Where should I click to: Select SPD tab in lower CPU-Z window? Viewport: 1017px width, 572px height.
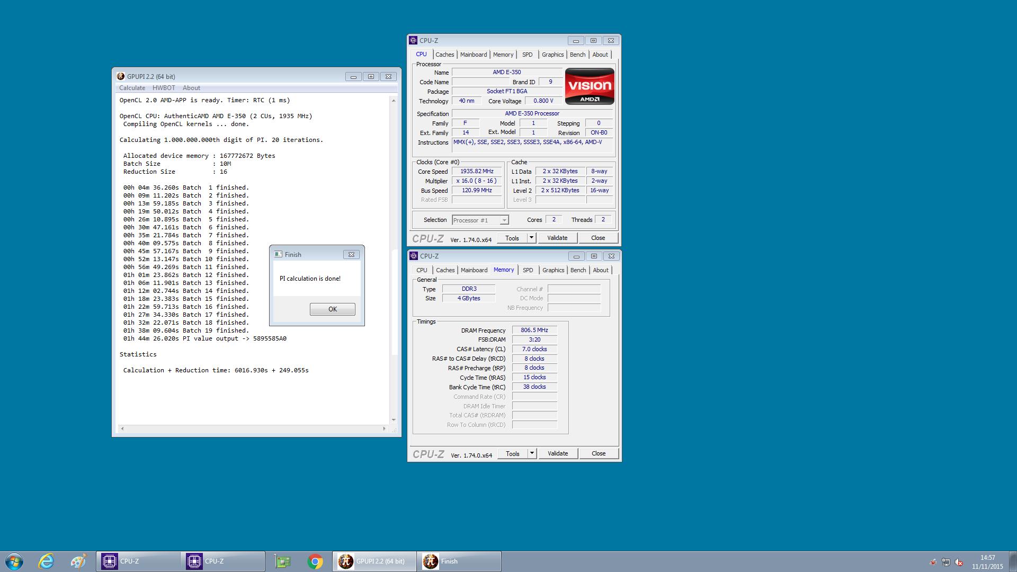[528, 270]
